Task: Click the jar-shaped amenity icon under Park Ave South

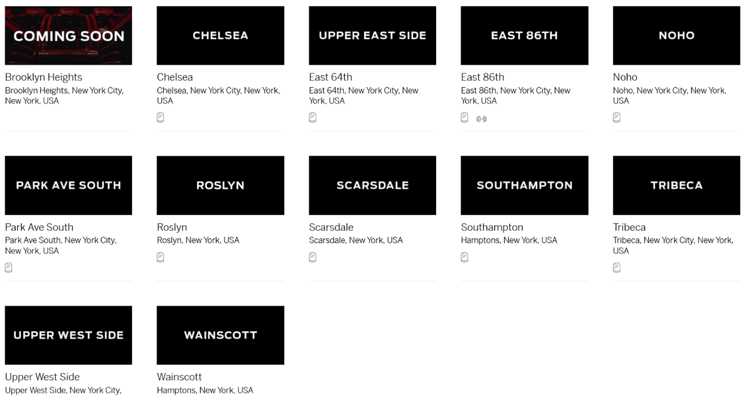Action: [x=8, y=267]
